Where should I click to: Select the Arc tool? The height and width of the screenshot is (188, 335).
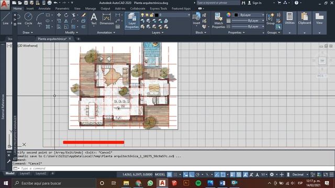pyautogui.click(x=40, y=19)
